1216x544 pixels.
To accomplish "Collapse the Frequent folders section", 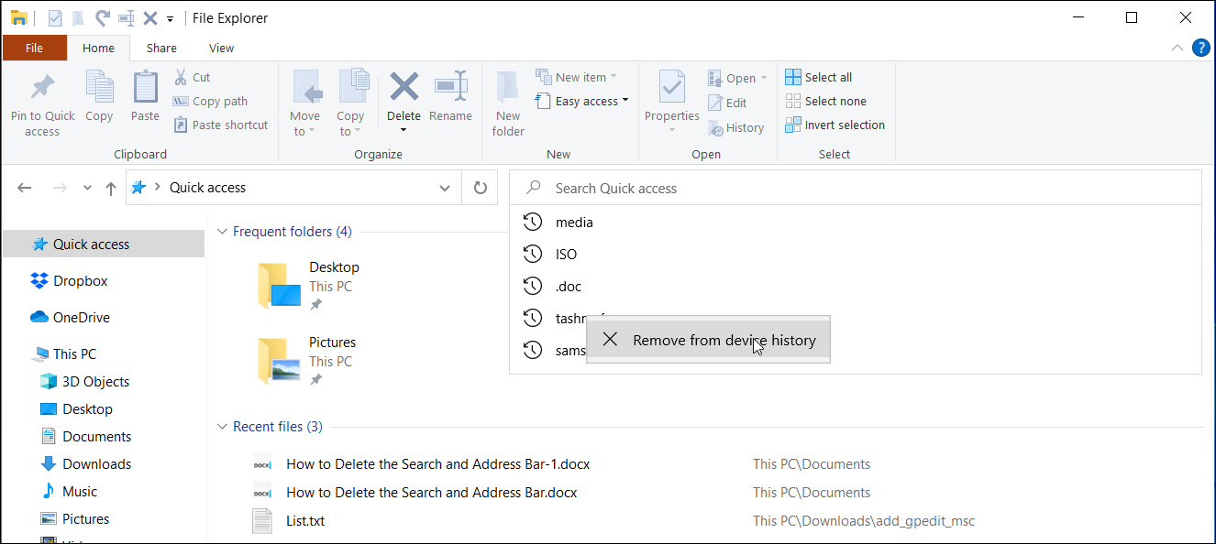I will click(222, 232).
